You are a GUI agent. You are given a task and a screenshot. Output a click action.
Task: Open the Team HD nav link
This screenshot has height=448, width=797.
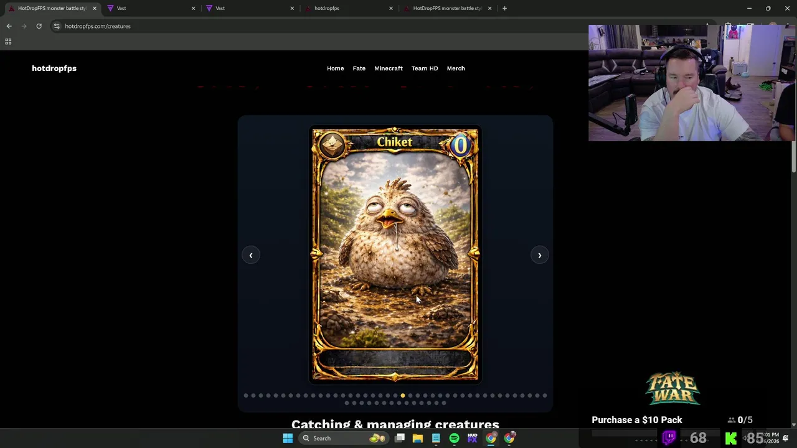[425, 68]
